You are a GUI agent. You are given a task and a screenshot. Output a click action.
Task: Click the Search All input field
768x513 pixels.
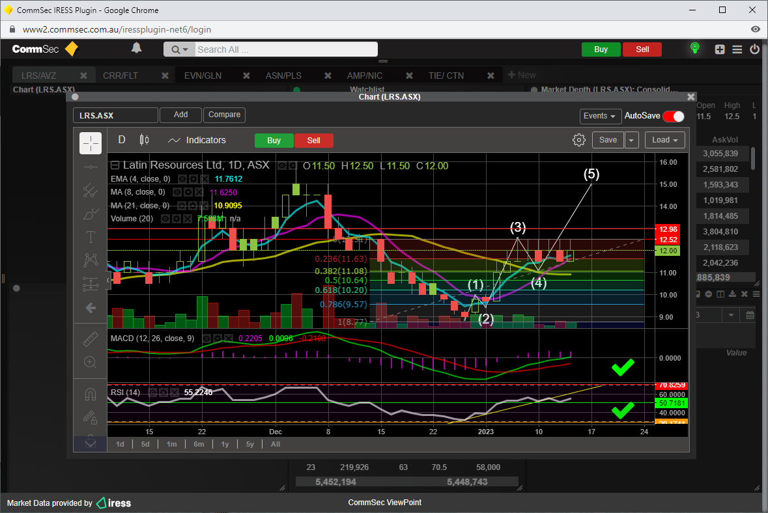point(285,49)
